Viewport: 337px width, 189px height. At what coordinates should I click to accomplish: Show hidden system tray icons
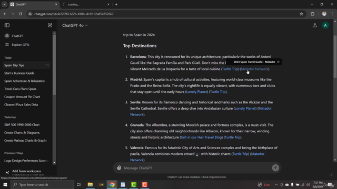[276, 184]
